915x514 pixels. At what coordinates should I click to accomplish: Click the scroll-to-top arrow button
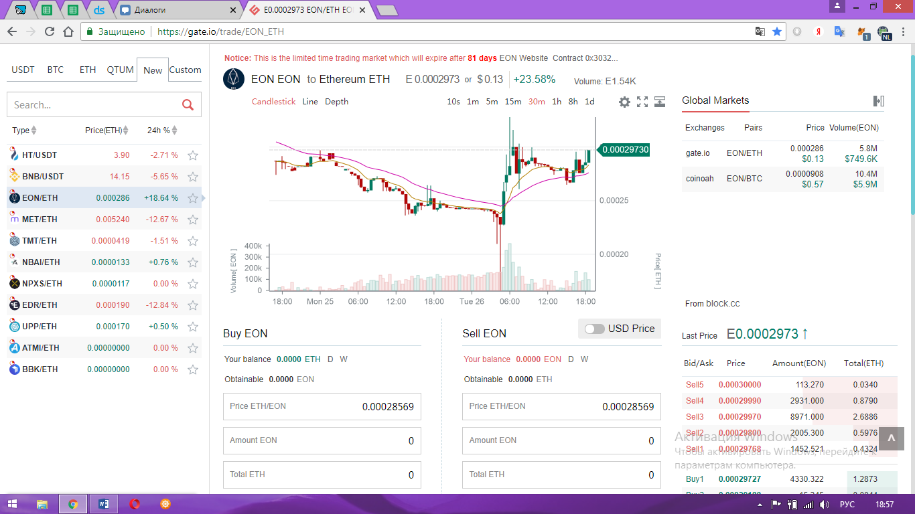pyautogui.click(x=891, y=438)
